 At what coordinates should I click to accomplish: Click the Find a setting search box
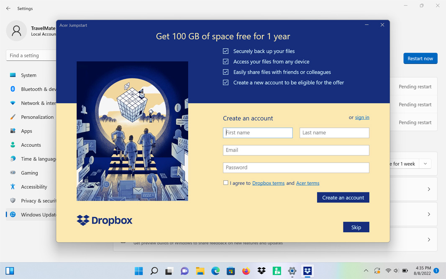coord(31,56)
